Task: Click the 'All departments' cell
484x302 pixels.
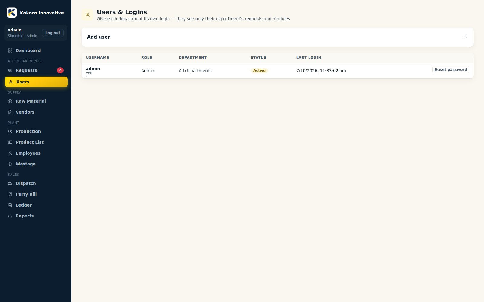Action: (195, 71)
